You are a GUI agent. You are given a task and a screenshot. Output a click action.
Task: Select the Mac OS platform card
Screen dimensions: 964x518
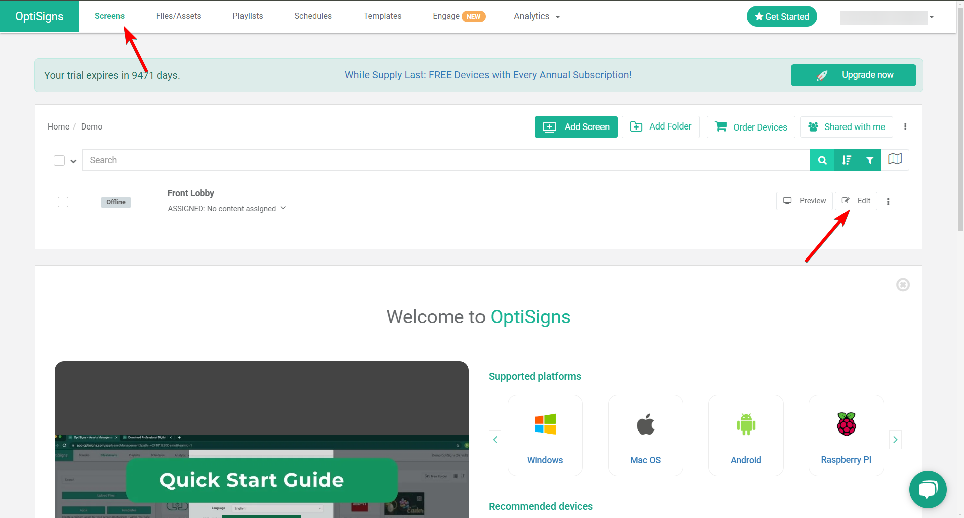(x=646, y=435)
